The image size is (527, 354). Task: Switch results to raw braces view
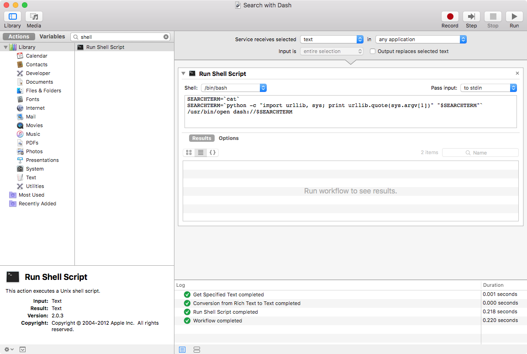212,153
